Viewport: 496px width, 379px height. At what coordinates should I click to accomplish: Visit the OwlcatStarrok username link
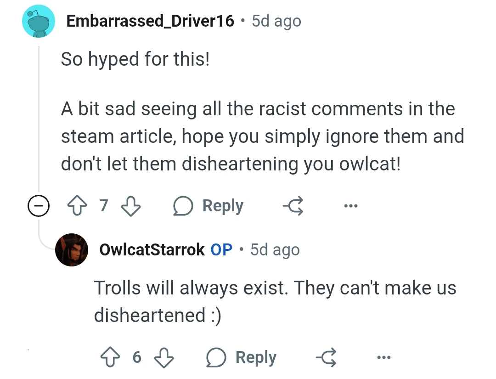point(152,250)
